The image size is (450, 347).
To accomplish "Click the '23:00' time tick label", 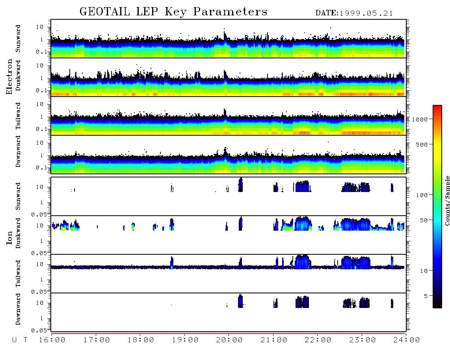I will (x=363, y=340).
